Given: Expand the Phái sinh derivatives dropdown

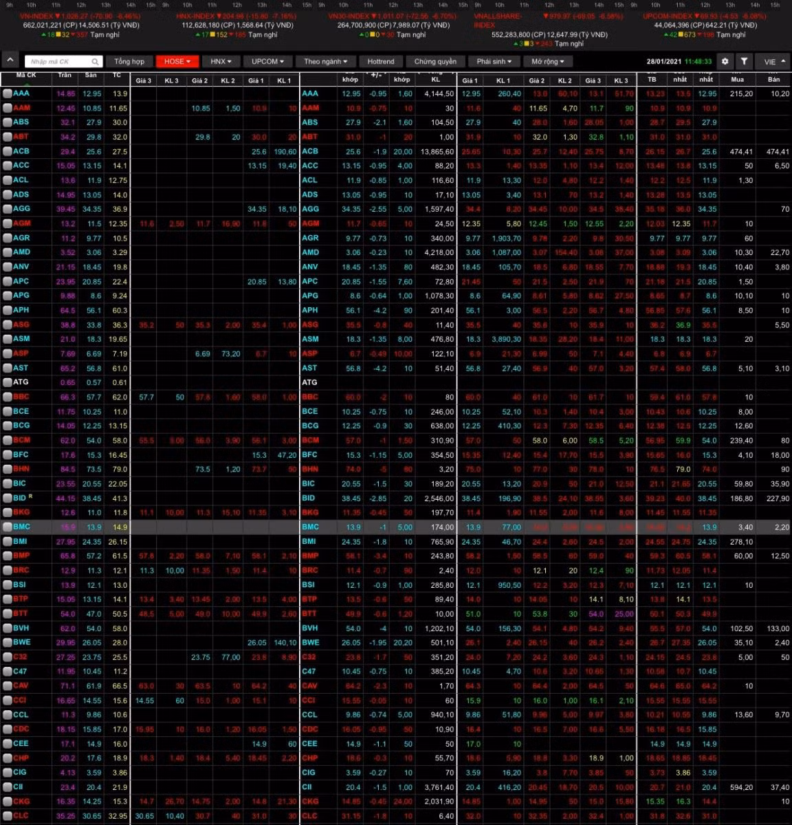Looking at the screenshot, I should click(494, 61).
